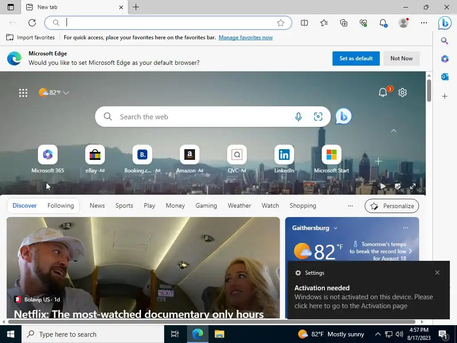Open the Collections icon
The height and width of the screenshot is (343, 457).
click(344, 23)
